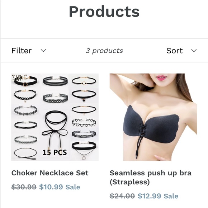Open the Sort dropdown arrow
This screenshot has width=208, height=208.
pyautogui.click(x=194, y=51)
